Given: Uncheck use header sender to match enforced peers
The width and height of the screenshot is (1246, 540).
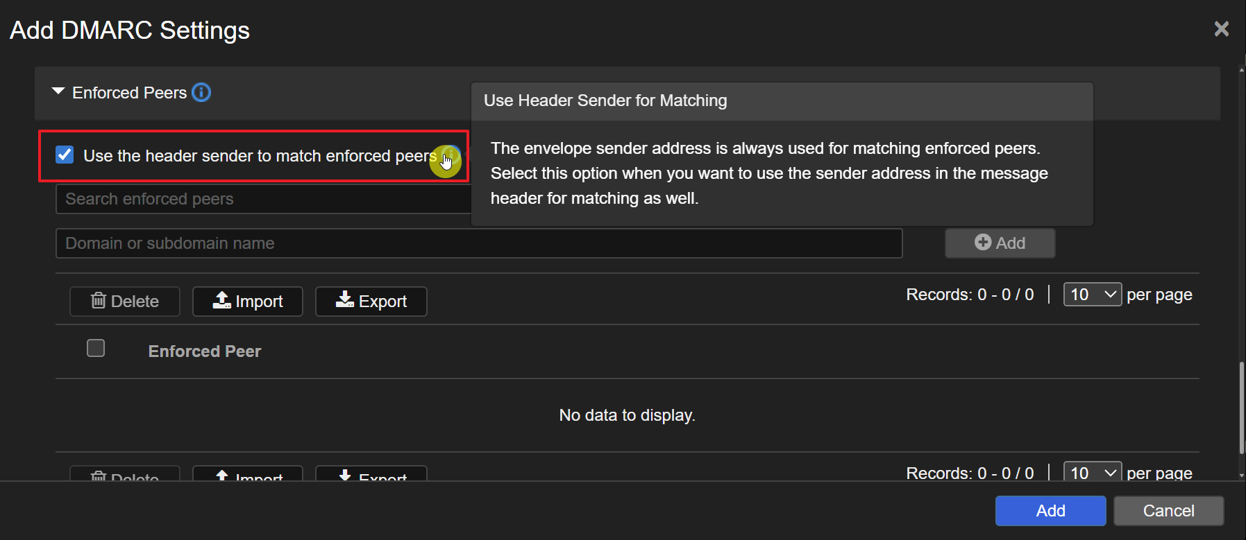Looking at the screenshot, I should coord(65,155).
